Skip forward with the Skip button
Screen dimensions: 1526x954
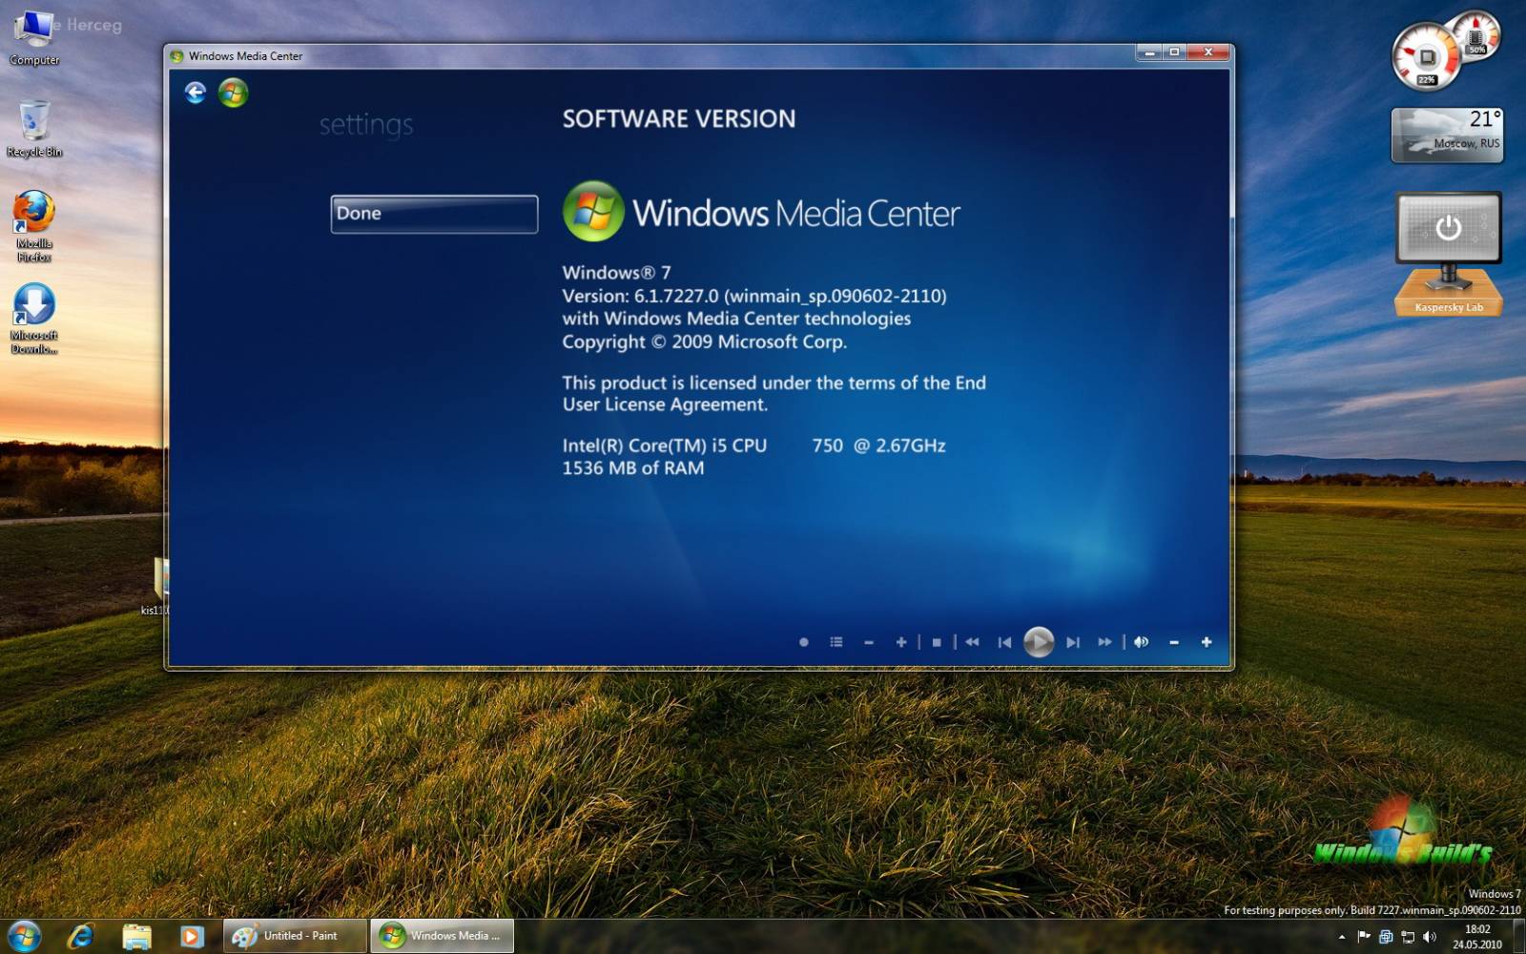tap(1073, 642)
